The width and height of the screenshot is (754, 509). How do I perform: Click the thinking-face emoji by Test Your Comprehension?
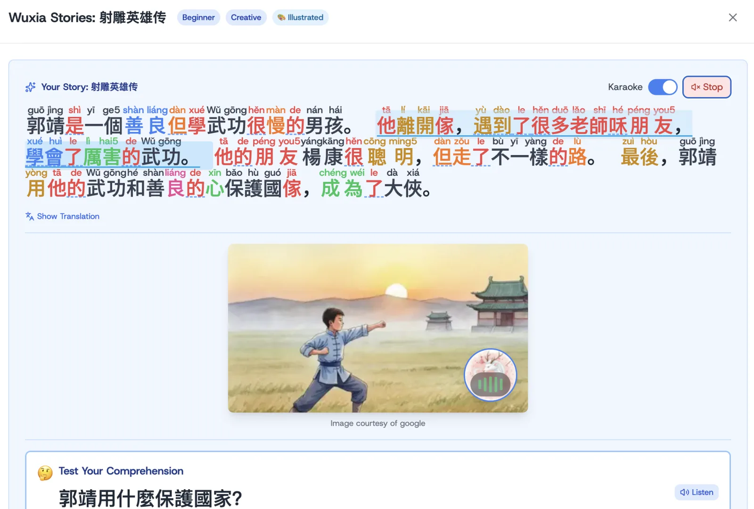click(x=44, y=471)
